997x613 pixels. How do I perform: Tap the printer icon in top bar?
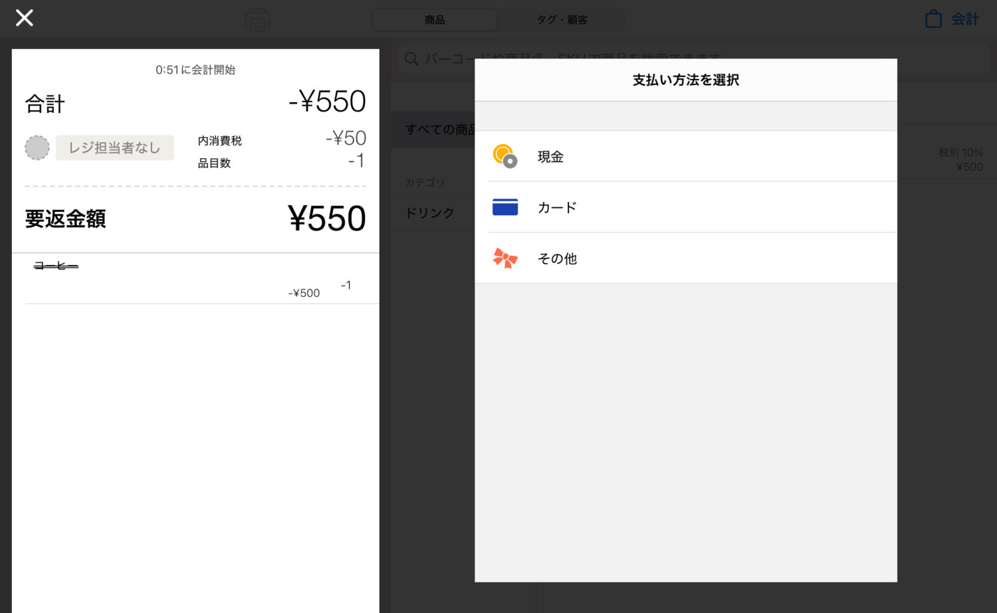257,20
